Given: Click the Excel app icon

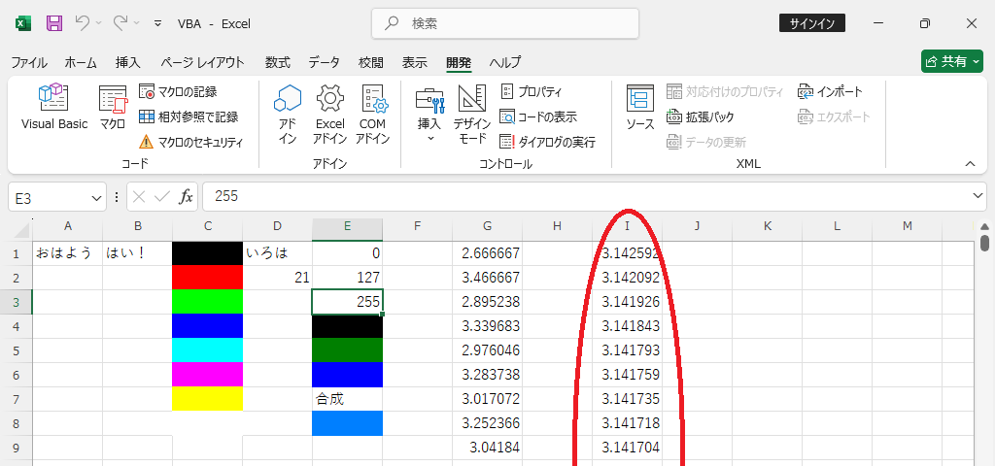Looking at the screenshot, I should pos(23,23).
